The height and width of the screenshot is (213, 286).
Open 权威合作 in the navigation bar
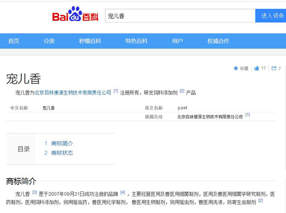218,41
